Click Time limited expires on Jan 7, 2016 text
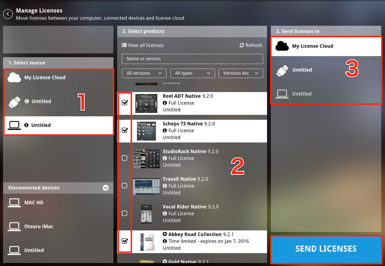 point(209,241)
